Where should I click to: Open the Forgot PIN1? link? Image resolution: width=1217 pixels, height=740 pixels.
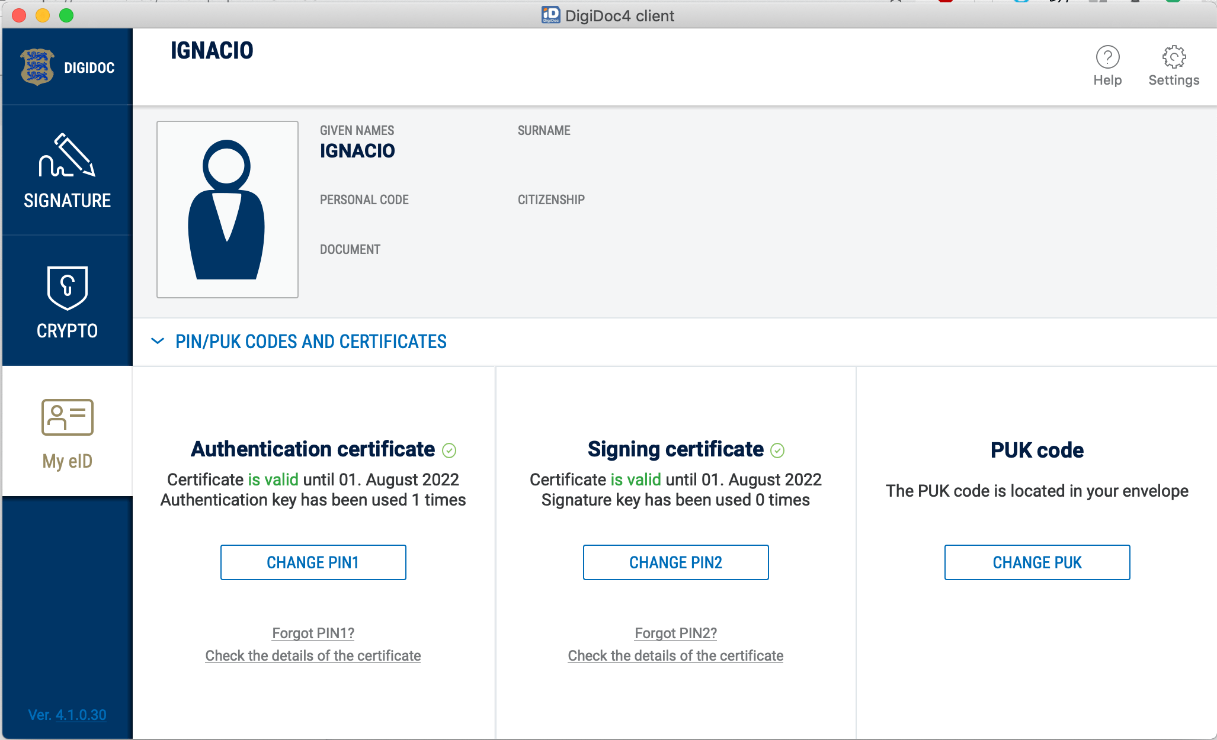click(313, 633)
